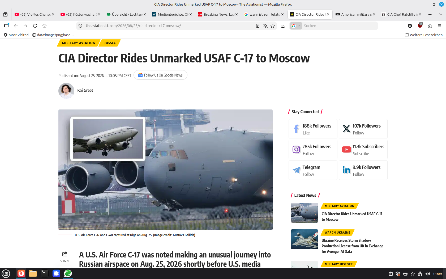Open the MILITARY AVIATION category tag
446x279 pixels.
[x=79, y=43]
